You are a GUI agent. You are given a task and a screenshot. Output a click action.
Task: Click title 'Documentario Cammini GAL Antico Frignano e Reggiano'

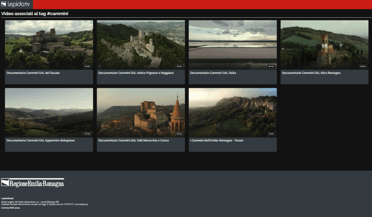coord(136,73)
